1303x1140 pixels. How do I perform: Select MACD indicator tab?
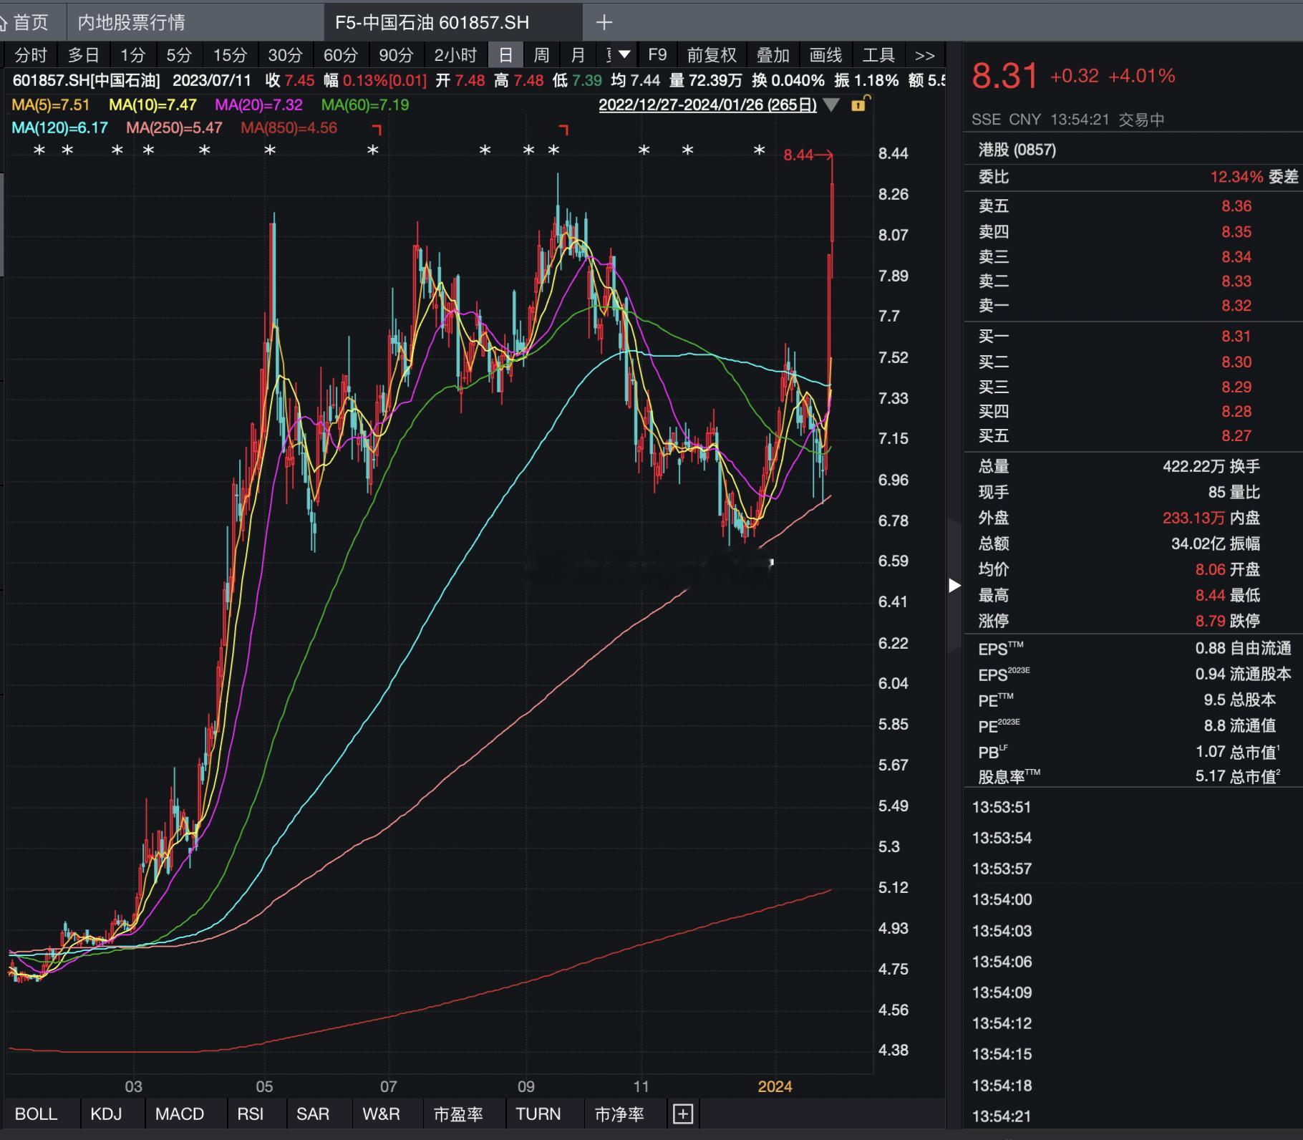180,1114
